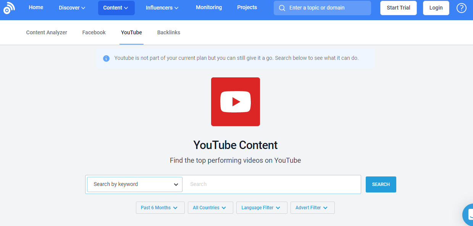Click the 'Find the top performing videos' text

[236, 160]
